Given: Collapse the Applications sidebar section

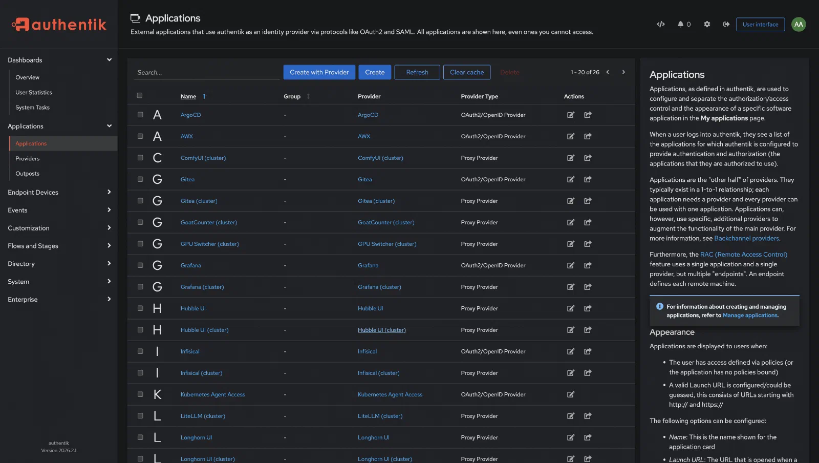Looking at the screenshot, I should pos(59,126).
